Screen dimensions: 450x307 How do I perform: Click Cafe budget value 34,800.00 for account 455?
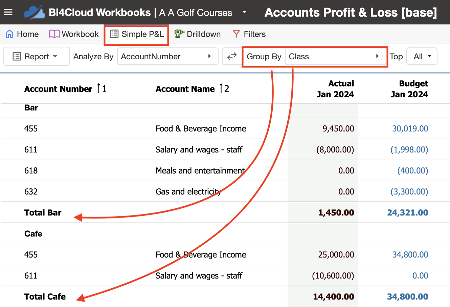pyautogui.click(x=410, y=255)
